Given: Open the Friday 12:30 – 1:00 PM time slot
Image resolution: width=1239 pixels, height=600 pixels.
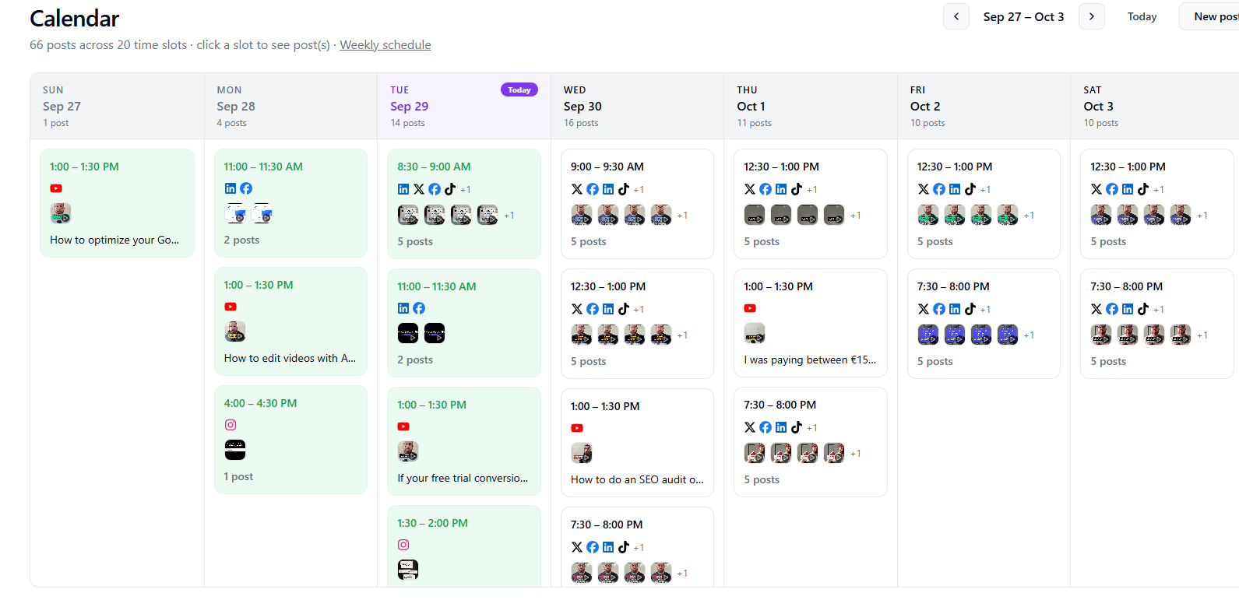Looking at the screenshot, I should click(984, 204).
